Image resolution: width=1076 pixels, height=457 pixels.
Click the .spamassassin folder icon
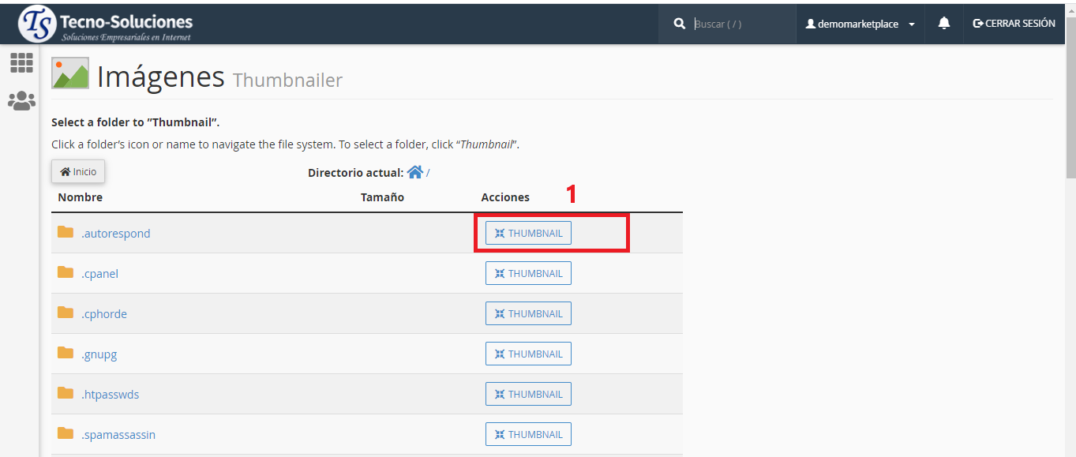tap(66, 434)
